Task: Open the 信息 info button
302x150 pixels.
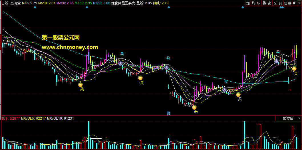Action: [x=288, y=3]
